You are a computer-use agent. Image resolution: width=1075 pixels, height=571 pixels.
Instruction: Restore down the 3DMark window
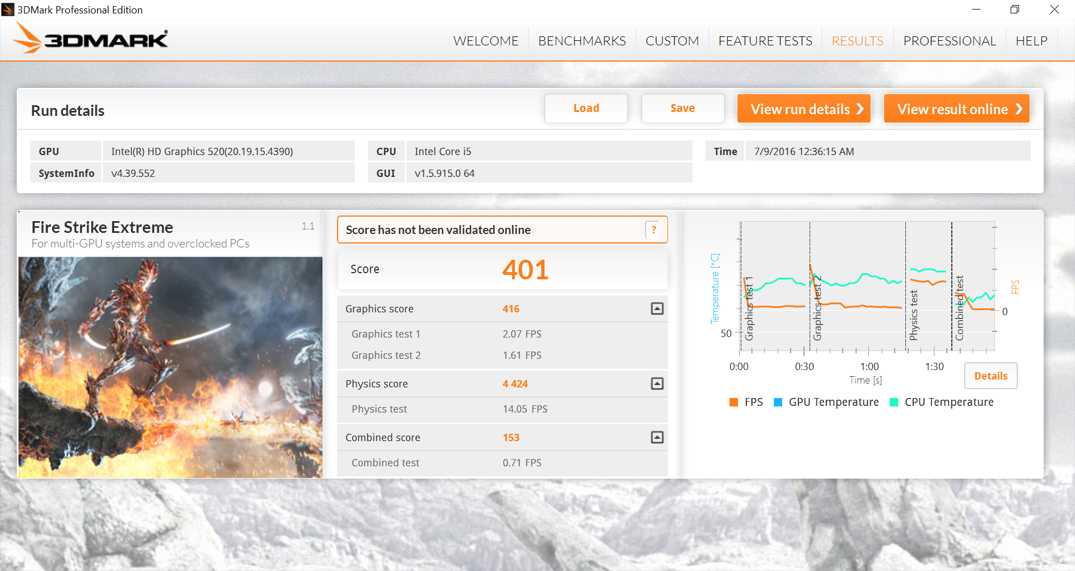tap(1015, 10)
